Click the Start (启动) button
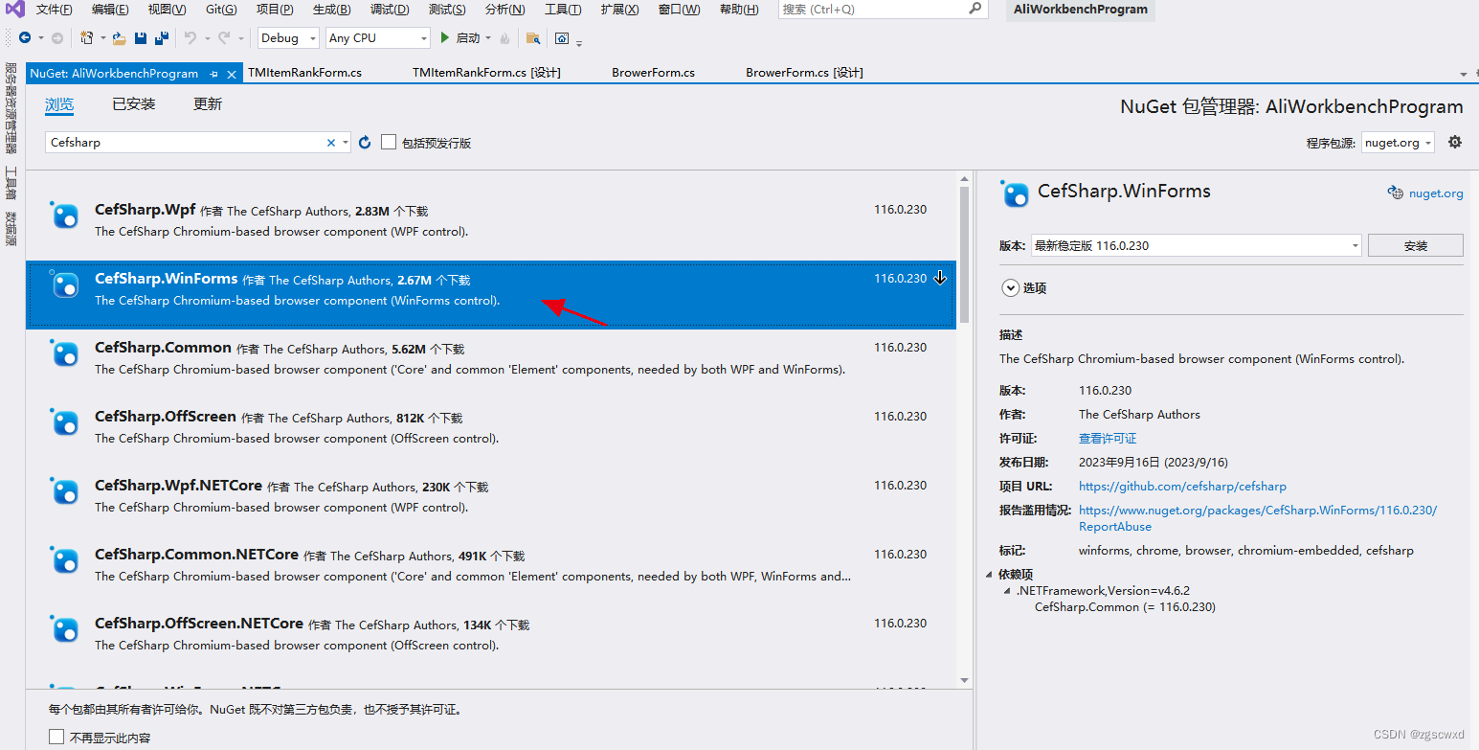The image size is (1479, 750). (465, 38)
